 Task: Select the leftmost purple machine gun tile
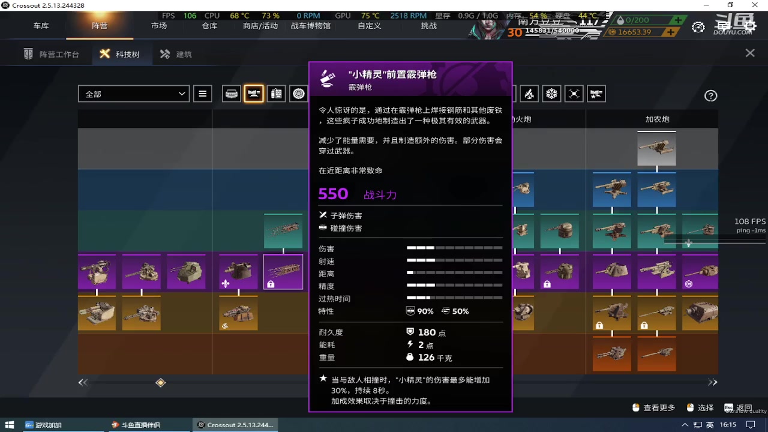pos(97,272)
